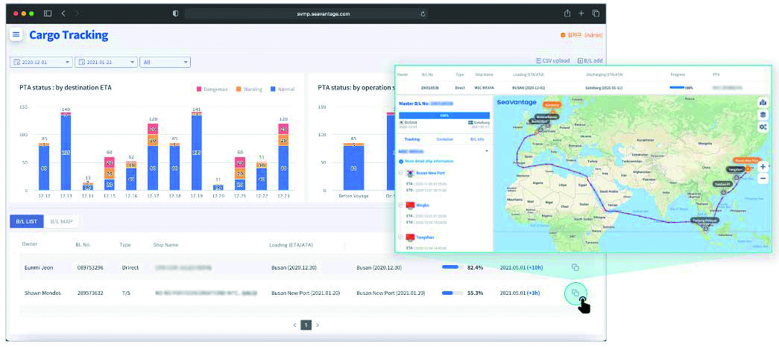Toggle the Busan New Port stop checkmark

coord(401,173)
